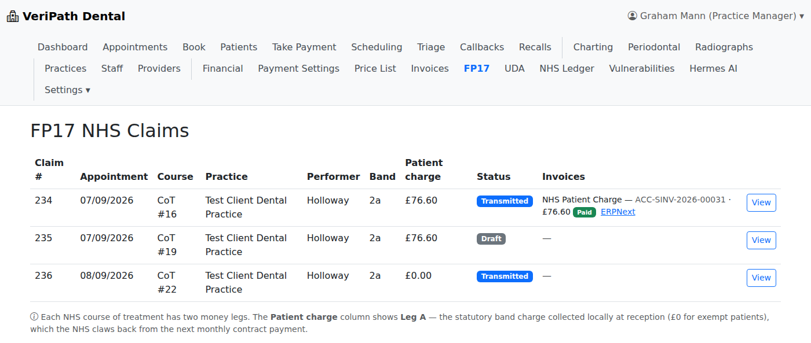Image resolution: width=811 pixels, height=343 pixels.
Task: Open the ERPNext invoice link
Action: coord(618,212)
